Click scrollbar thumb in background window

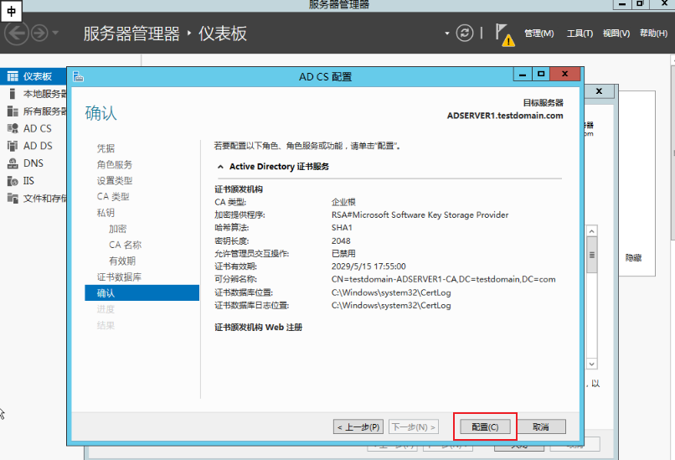point(592,255)
